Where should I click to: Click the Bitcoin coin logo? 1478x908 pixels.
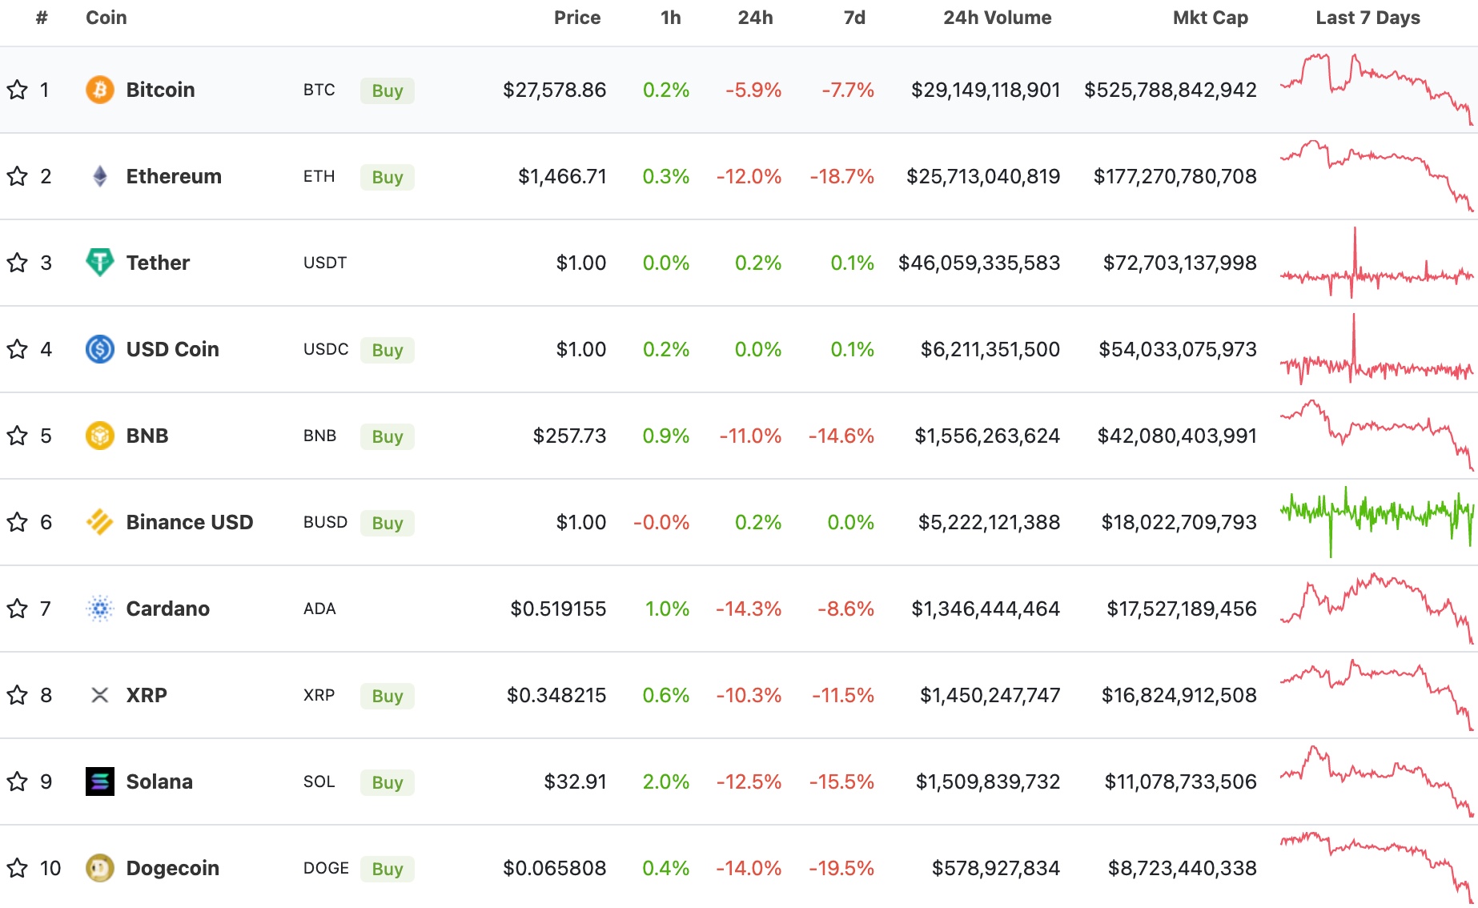pyautogui.click(x=98, y=90)
